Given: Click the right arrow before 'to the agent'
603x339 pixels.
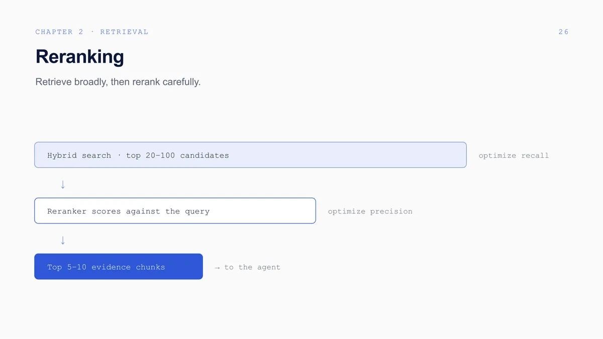Looking at the screenshot, I should pos(217,268).
